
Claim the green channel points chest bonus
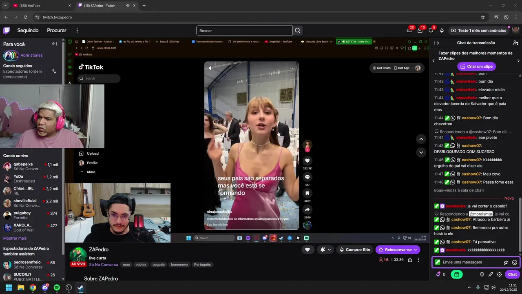tap(457, 274)
